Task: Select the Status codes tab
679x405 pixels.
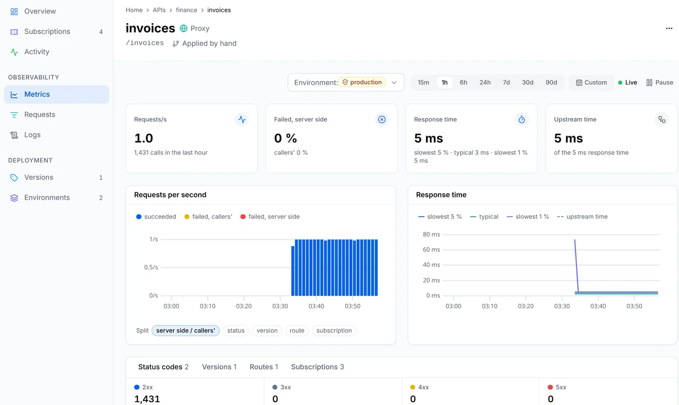Action: tap(163, 367)
